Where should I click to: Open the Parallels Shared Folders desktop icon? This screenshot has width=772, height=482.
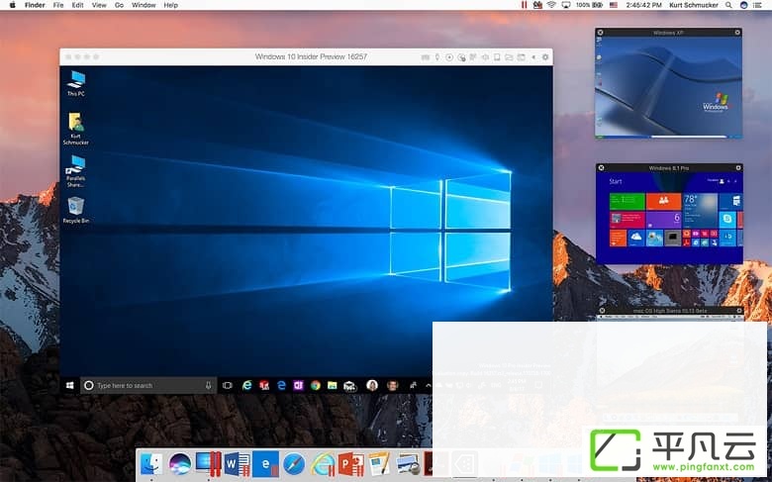(76, 171)
